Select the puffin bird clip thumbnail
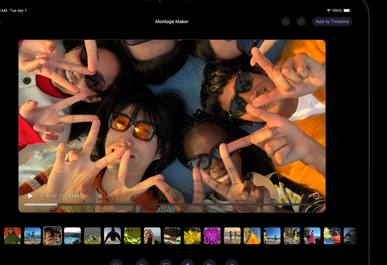Image resolution: width=387 pixels, height=265 pixels. [x=92, y=236]
